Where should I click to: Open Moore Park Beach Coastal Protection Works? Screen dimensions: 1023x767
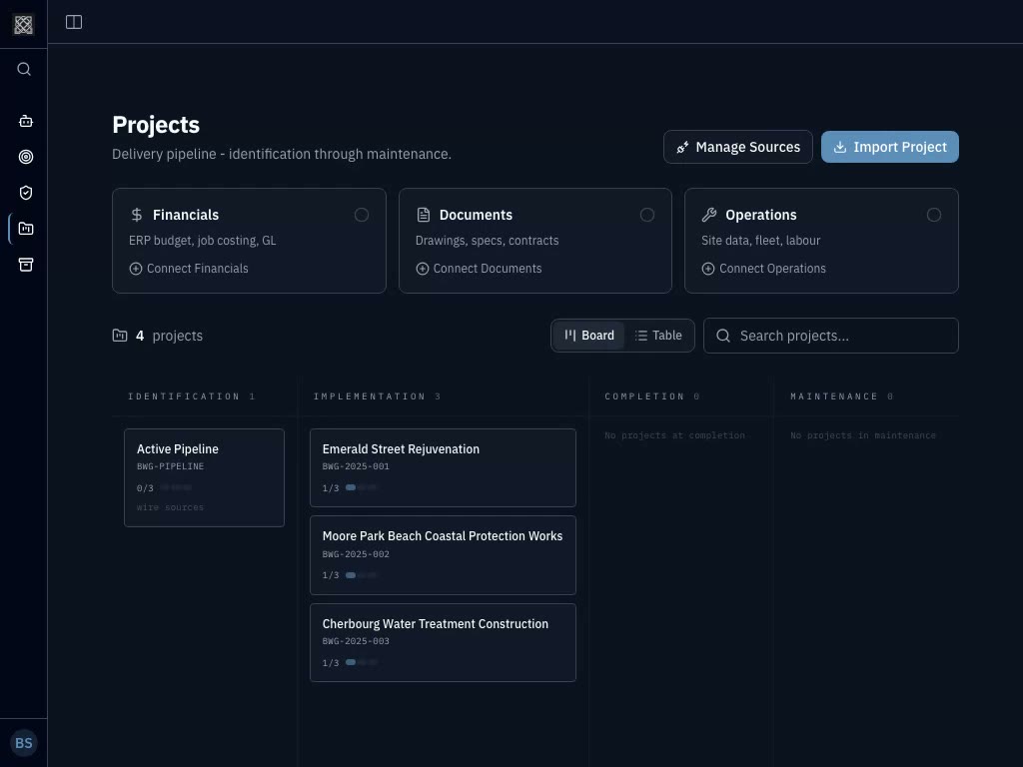tap(443, 555)
